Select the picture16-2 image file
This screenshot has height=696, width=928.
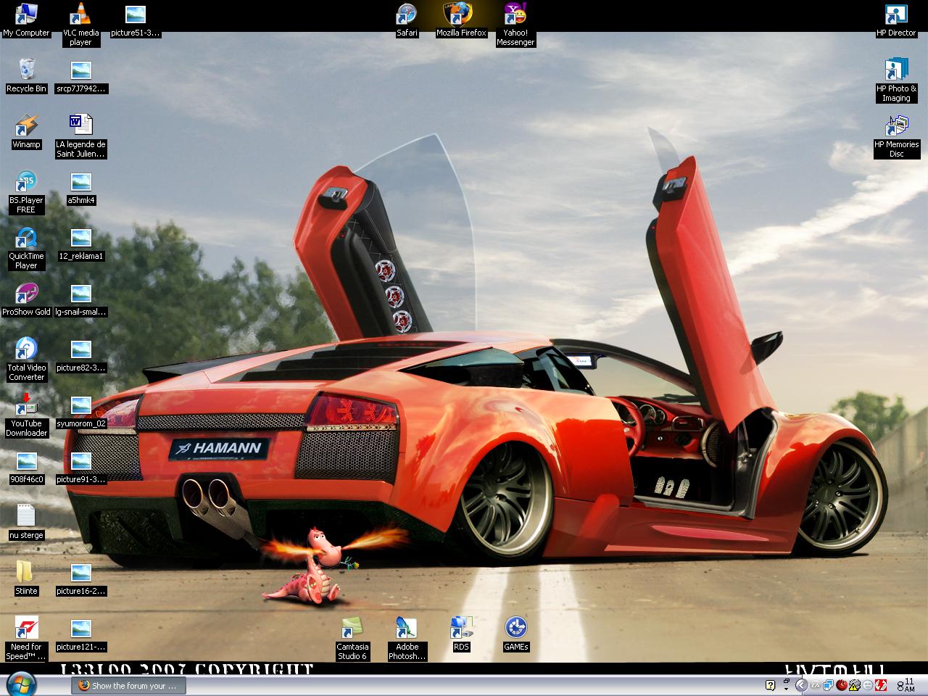80,579
